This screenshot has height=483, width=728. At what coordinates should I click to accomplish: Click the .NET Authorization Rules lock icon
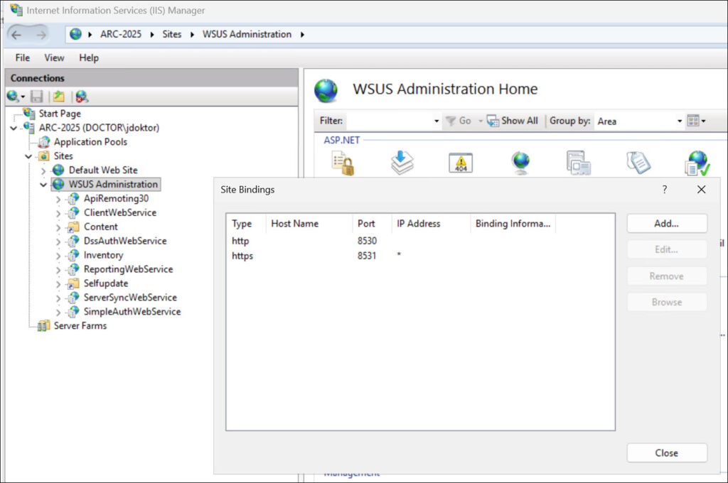(x=343, y=163)
